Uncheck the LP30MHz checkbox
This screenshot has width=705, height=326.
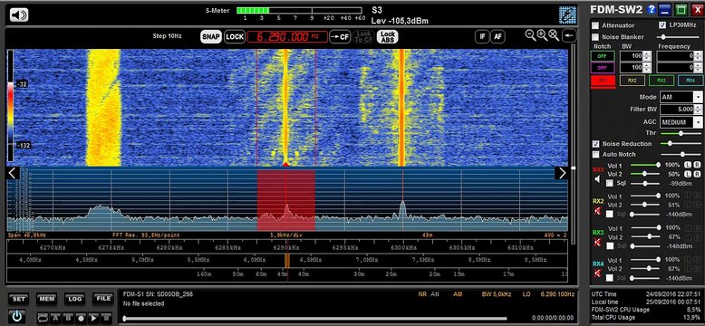click(x=662, y=25)
